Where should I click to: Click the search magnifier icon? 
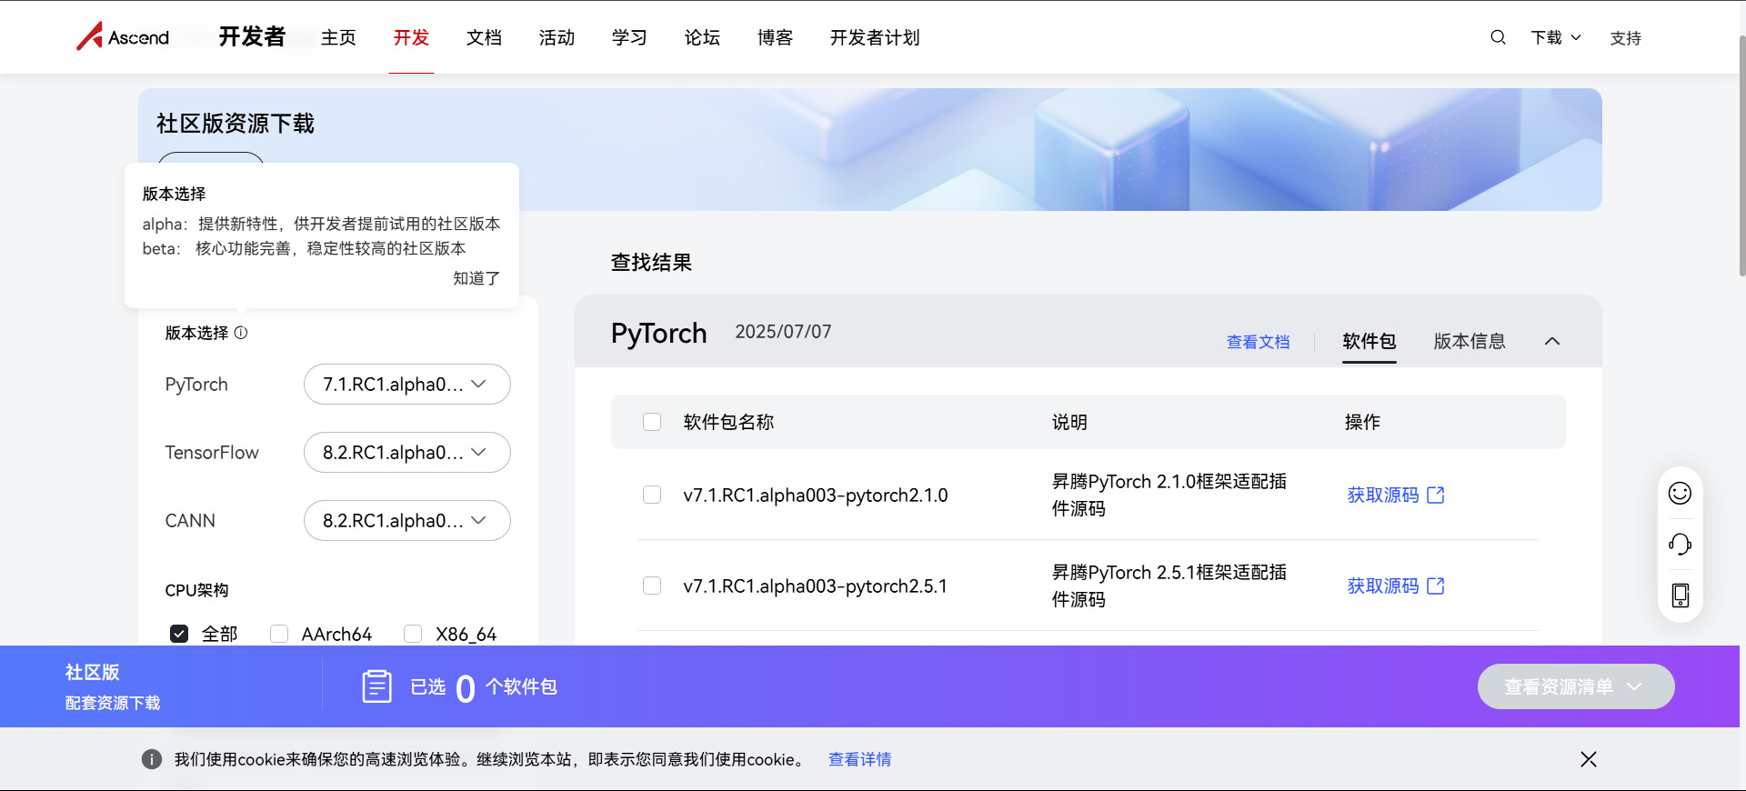click(x=1498, y=37)
